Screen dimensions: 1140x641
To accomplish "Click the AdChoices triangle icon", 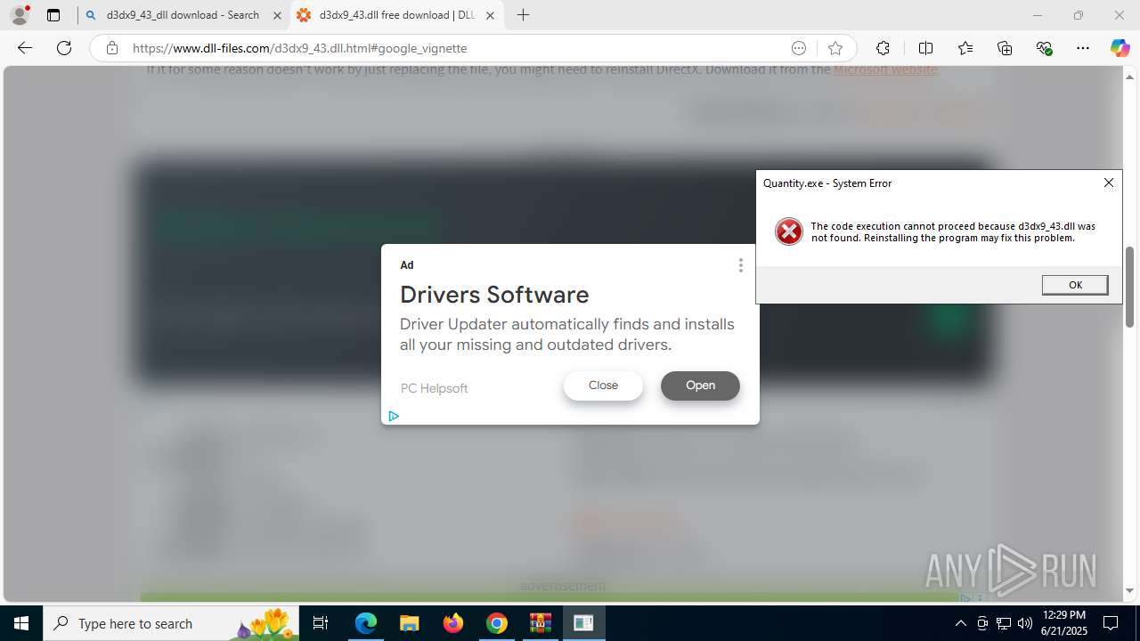I will 394,416.
